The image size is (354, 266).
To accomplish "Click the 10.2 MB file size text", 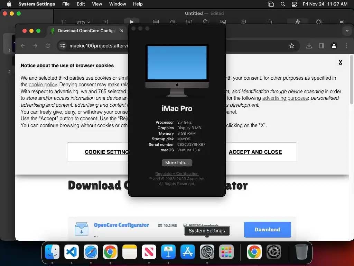I will pos(170,225).
